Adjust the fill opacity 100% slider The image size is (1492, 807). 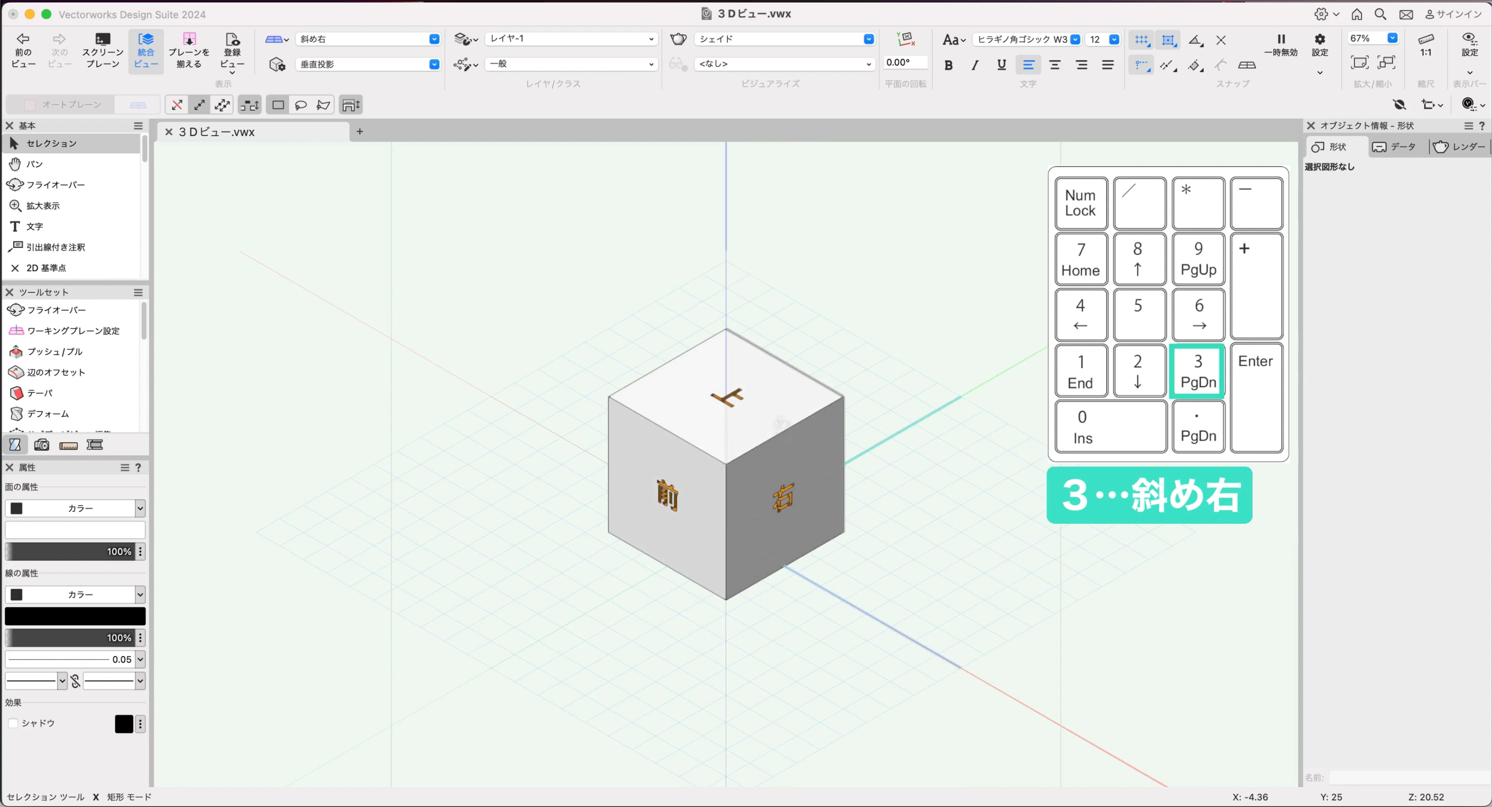(70, 551)
